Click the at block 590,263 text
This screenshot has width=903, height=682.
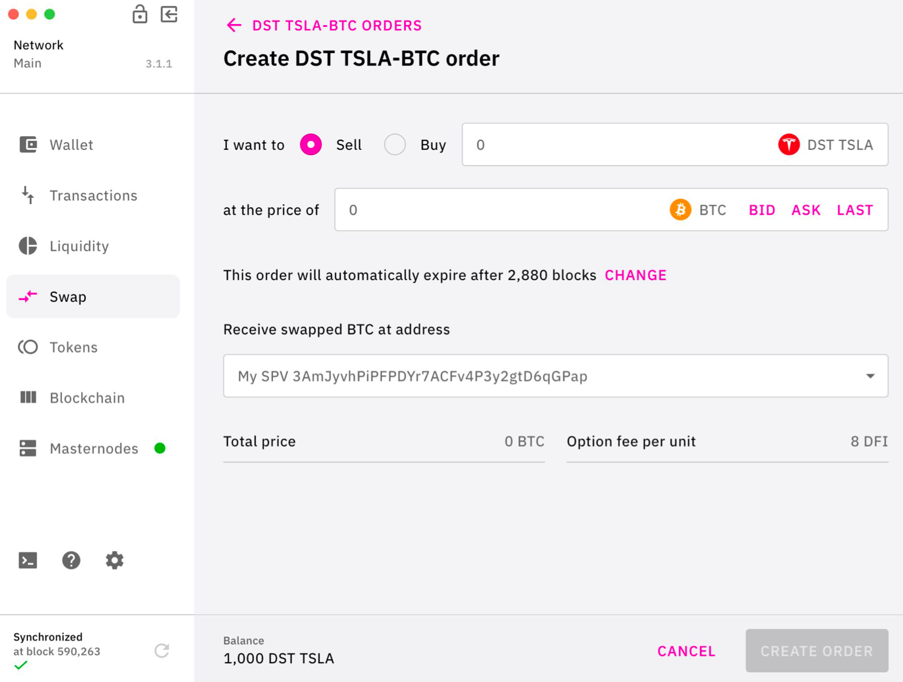[x=57, y=651]
